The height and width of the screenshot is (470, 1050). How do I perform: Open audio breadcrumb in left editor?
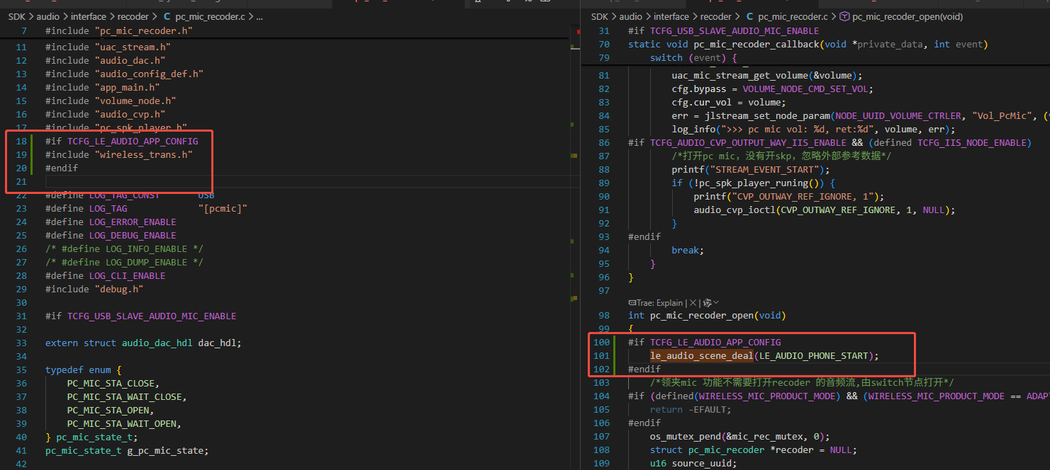(x=48, y=16)
